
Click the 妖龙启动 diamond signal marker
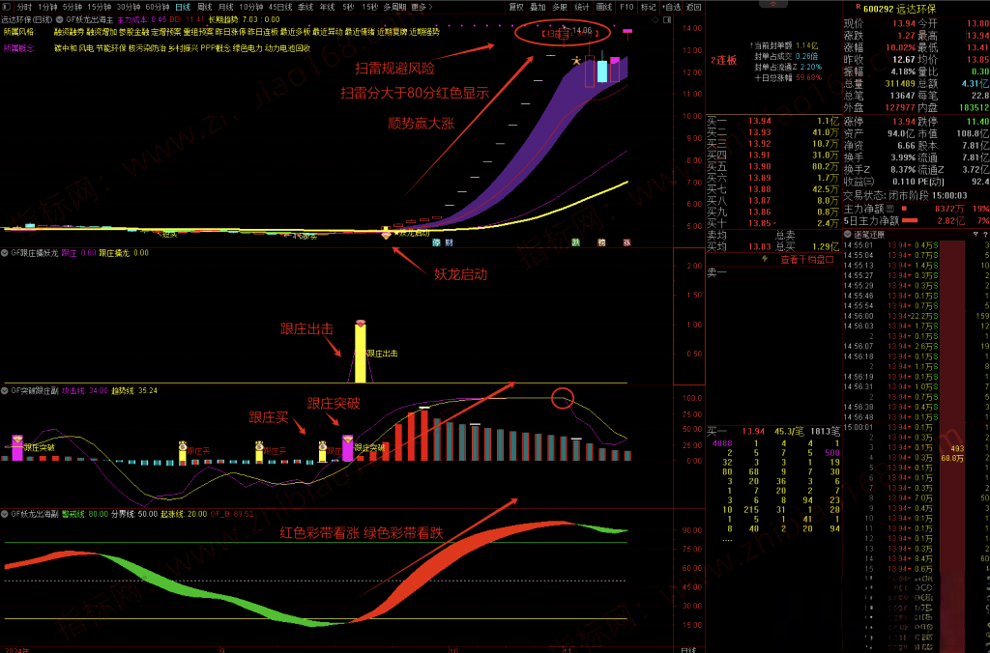(x=388, y=234)
